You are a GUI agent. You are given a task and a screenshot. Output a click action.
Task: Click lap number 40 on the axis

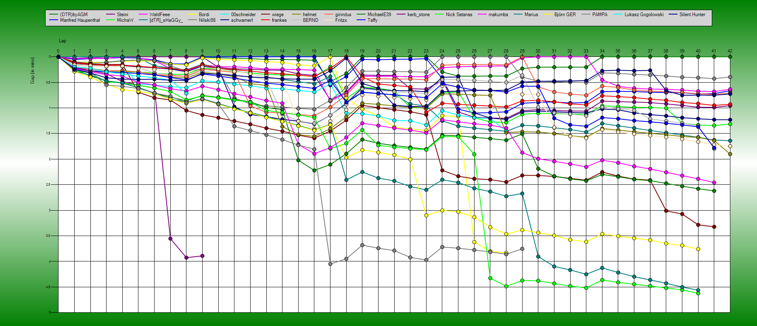click(698, 51)
